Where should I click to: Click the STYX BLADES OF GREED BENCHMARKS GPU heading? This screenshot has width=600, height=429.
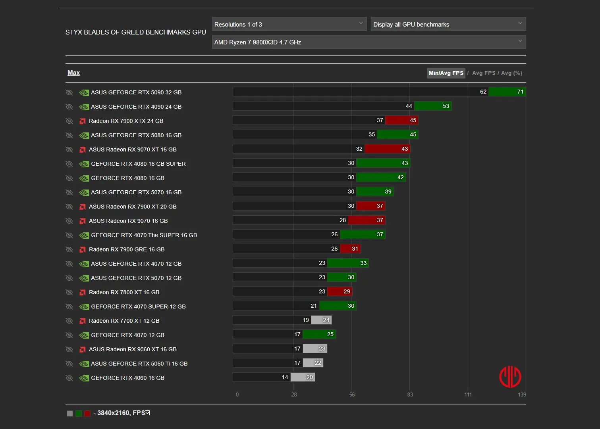pyautogui.click(x=136, y=32)
